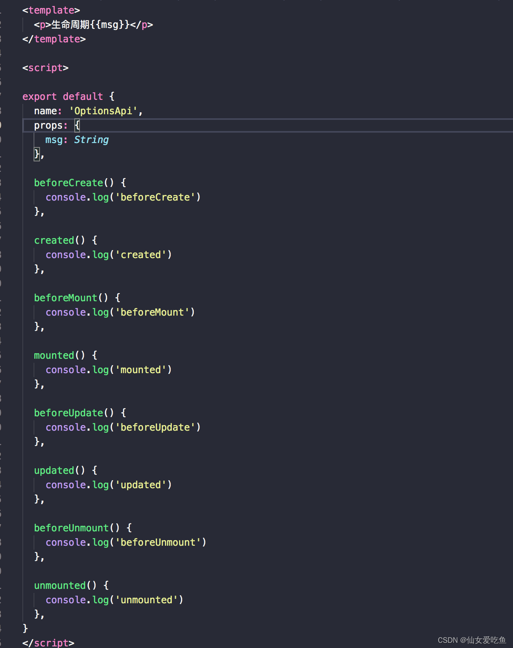Screen dimensions: 513x648
Task: Click console.log('beforeUnmount') statement
Action: point(126,542)
